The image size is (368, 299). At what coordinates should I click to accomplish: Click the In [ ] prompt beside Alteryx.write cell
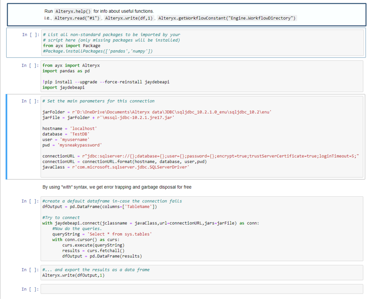click(30, 270)
